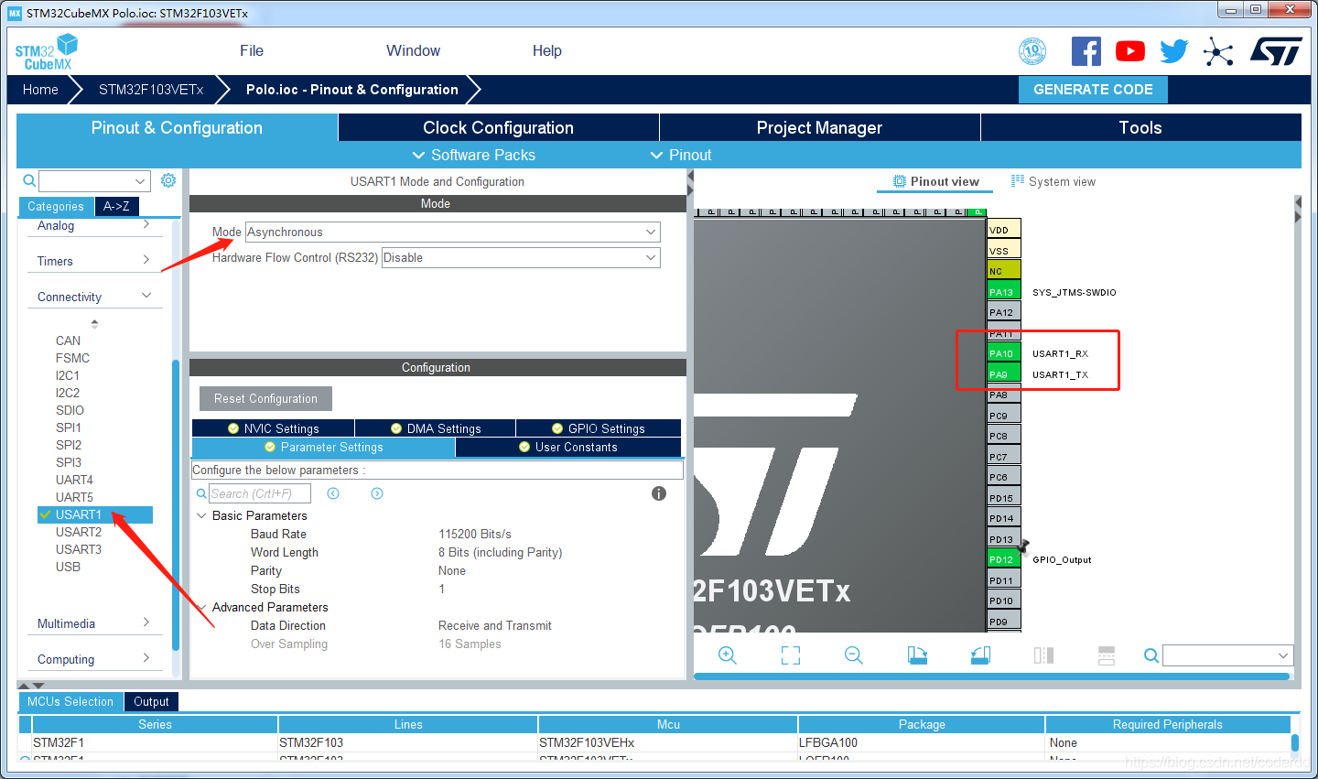
Task: Select the PA13 SWDIO pin
Action: 1004,292
